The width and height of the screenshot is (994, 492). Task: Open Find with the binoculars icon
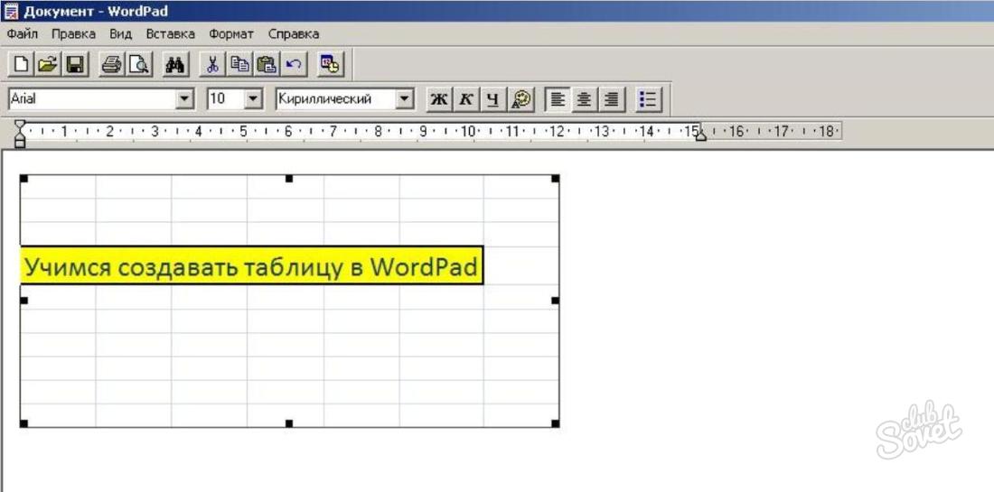[x=175, y=65]
